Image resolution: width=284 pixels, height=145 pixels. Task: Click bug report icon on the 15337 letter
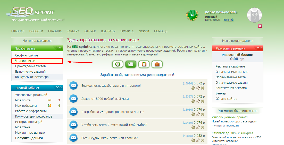tap(193, 101)
